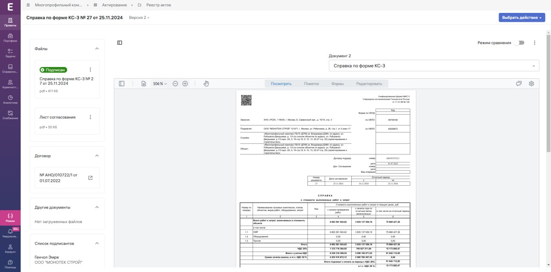Open the Снабжение sidebar icon

pyautogui.click(x=10, y=115)
